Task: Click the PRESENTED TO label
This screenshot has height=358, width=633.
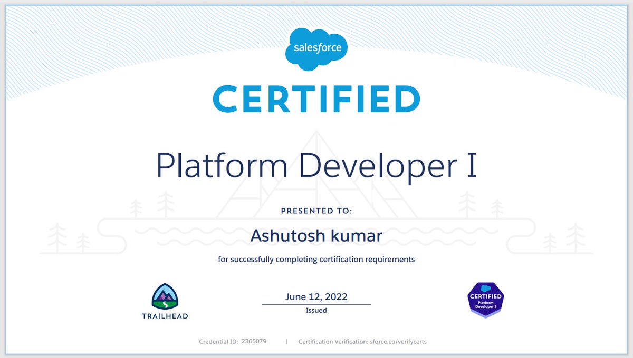Action: click(x=316, y=211)
